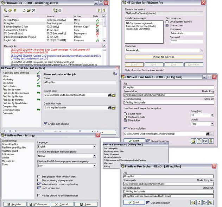Screen dimensions: 222x207
Task: Open the Watch Files dropdown
Action: [x=212, y=124]
